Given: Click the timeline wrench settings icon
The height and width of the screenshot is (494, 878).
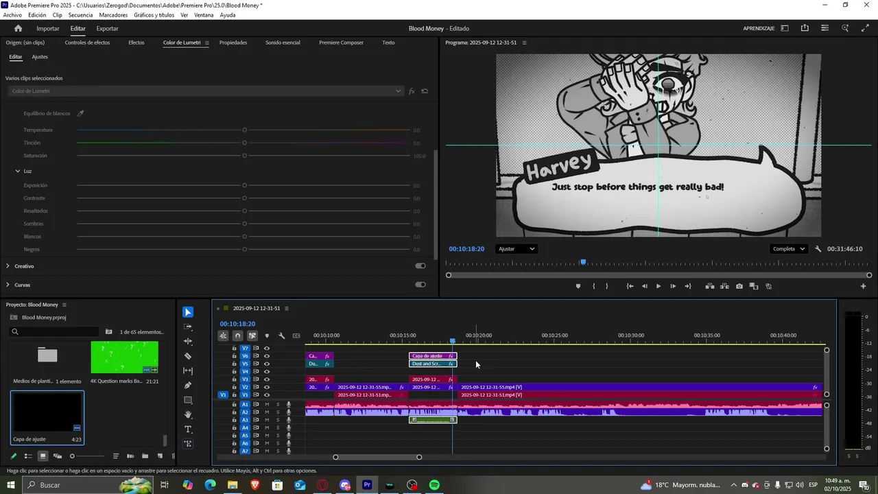Looking at the screenshot, I should (x=281, y=336).
